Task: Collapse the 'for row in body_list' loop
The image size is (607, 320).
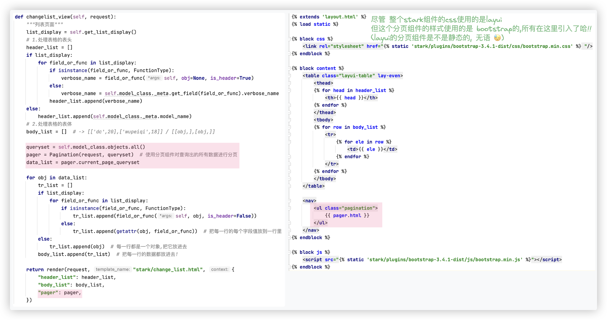Action: tap(289, 127)
